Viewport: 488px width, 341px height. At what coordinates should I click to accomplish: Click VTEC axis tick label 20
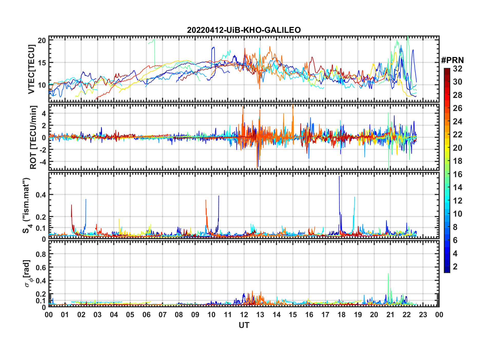pos(42,40)
